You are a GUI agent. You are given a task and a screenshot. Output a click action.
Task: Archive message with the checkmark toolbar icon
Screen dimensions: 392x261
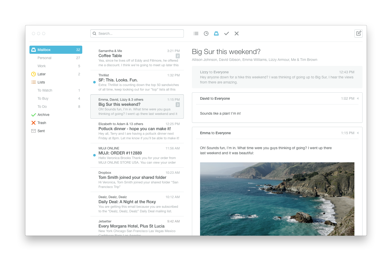(x=226, y=33)
